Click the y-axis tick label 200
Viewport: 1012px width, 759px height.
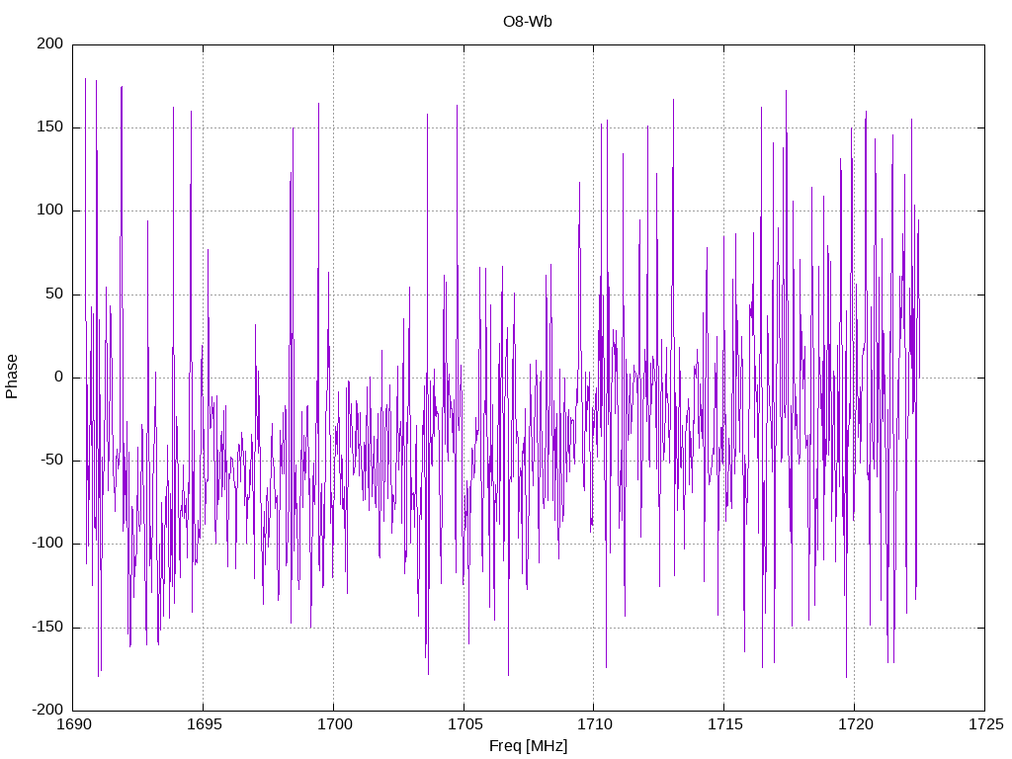50,43
